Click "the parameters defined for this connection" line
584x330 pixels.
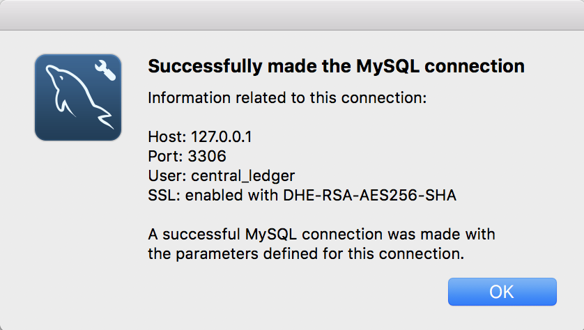click(306, 254)
